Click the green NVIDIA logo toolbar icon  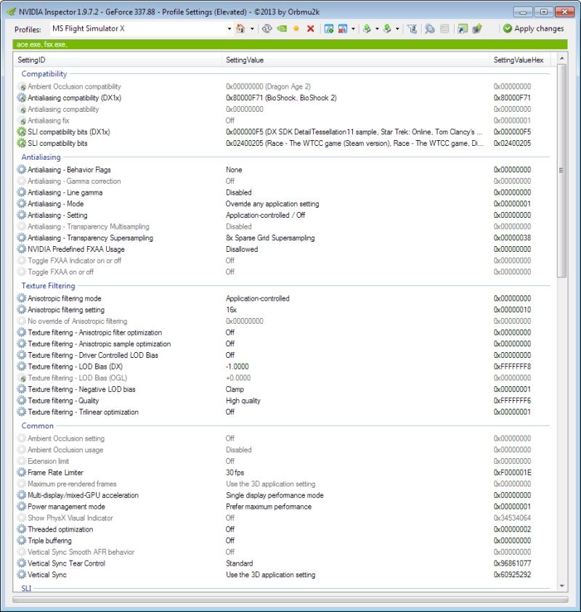pos(282,28)
